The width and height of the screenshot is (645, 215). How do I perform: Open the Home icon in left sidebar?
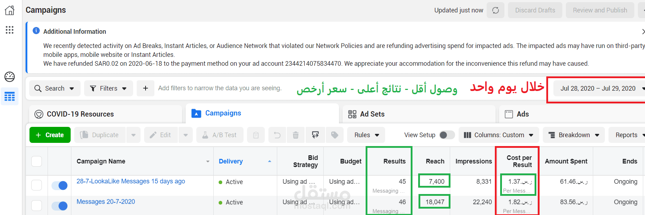(10, 10)
